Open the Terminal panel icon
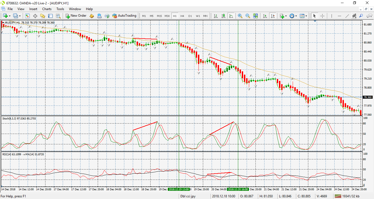 50,16
